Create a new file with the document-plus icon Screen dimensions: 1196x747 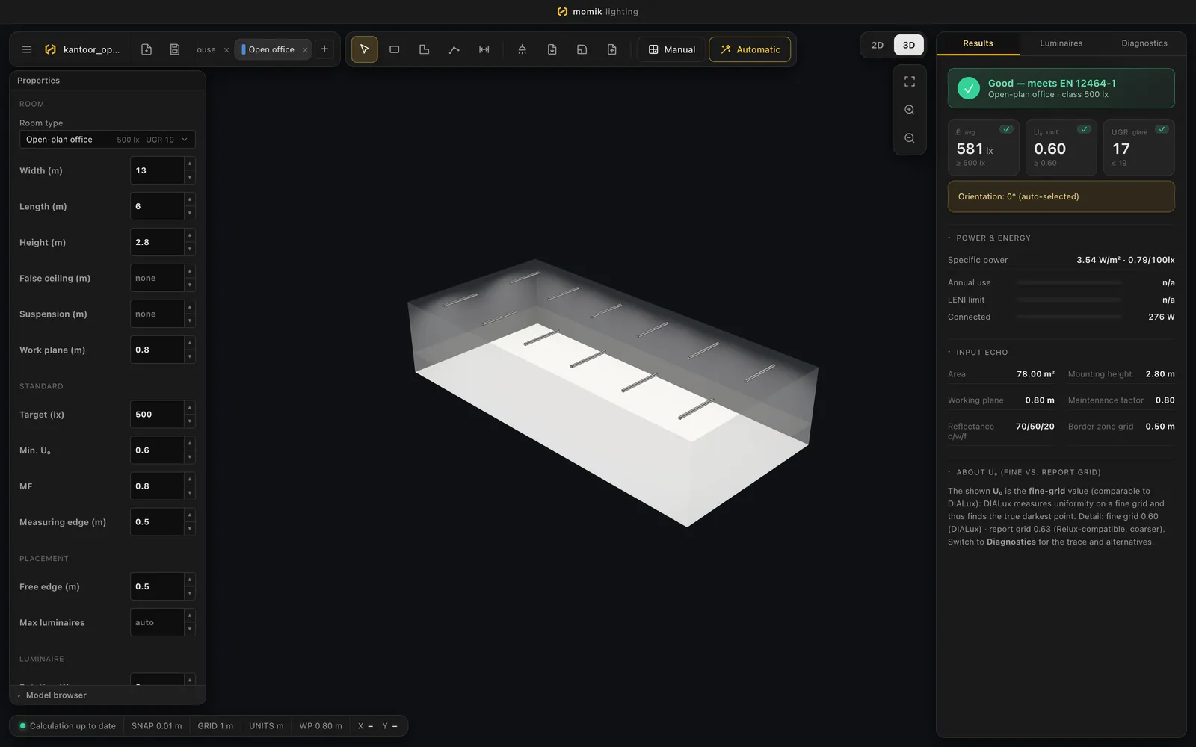point(147,49)
